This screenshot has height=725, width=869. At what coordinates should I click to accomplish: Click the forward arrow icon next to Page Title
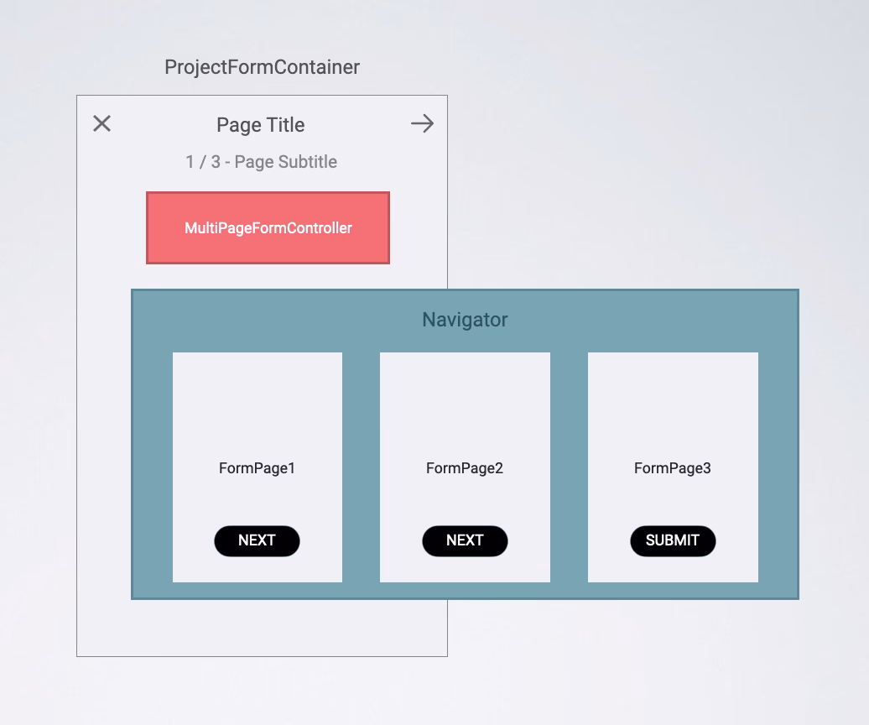click(422, 123)
